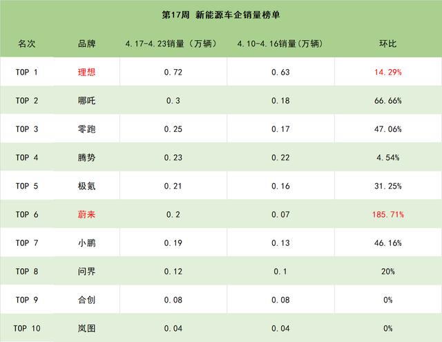
Task: Click the 0.21 sales value
Action: (x=173, y=186)
